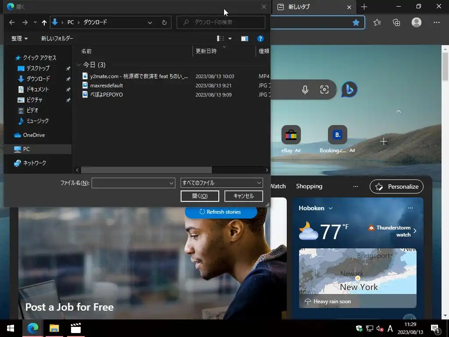449x337 pixels.
Task: Expand the address bar path dropdown
Action: coord(150,23)
